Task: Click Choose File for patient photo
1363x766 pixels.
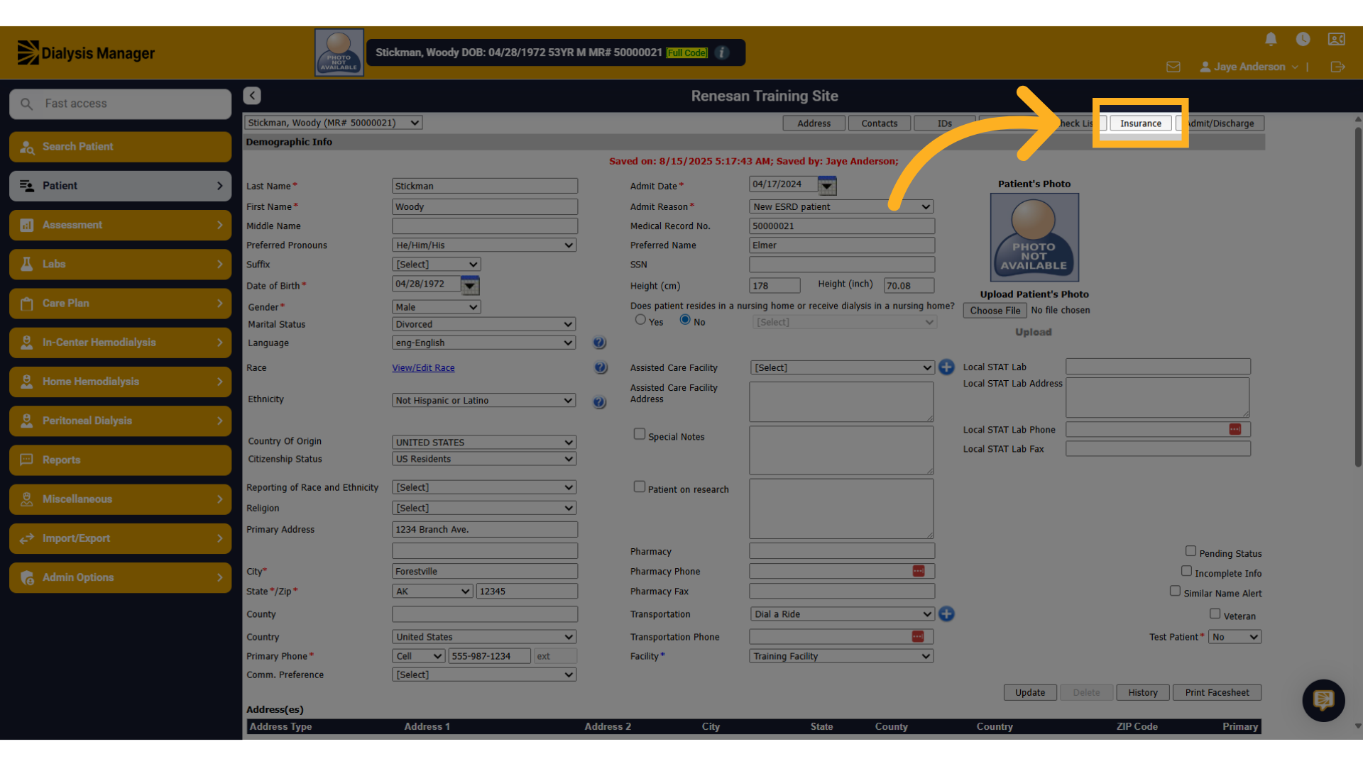Action: (x=995, y=311)
